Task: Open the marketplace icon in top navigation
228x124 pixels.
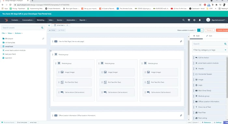Action: 189,20
